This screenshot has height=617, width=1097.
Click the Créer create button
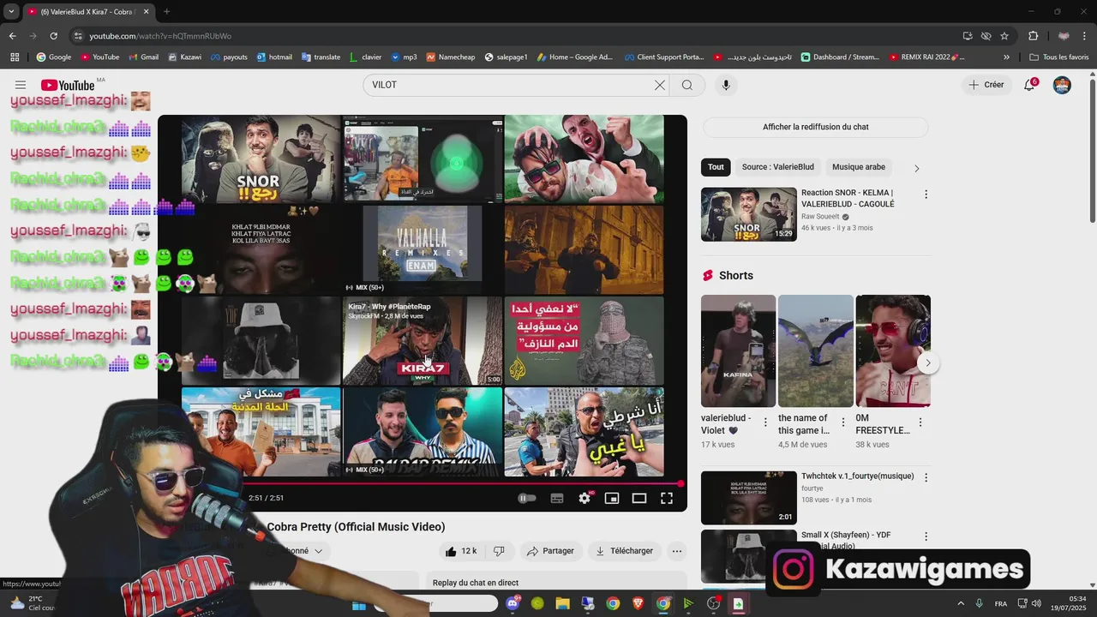click(986, 85)
